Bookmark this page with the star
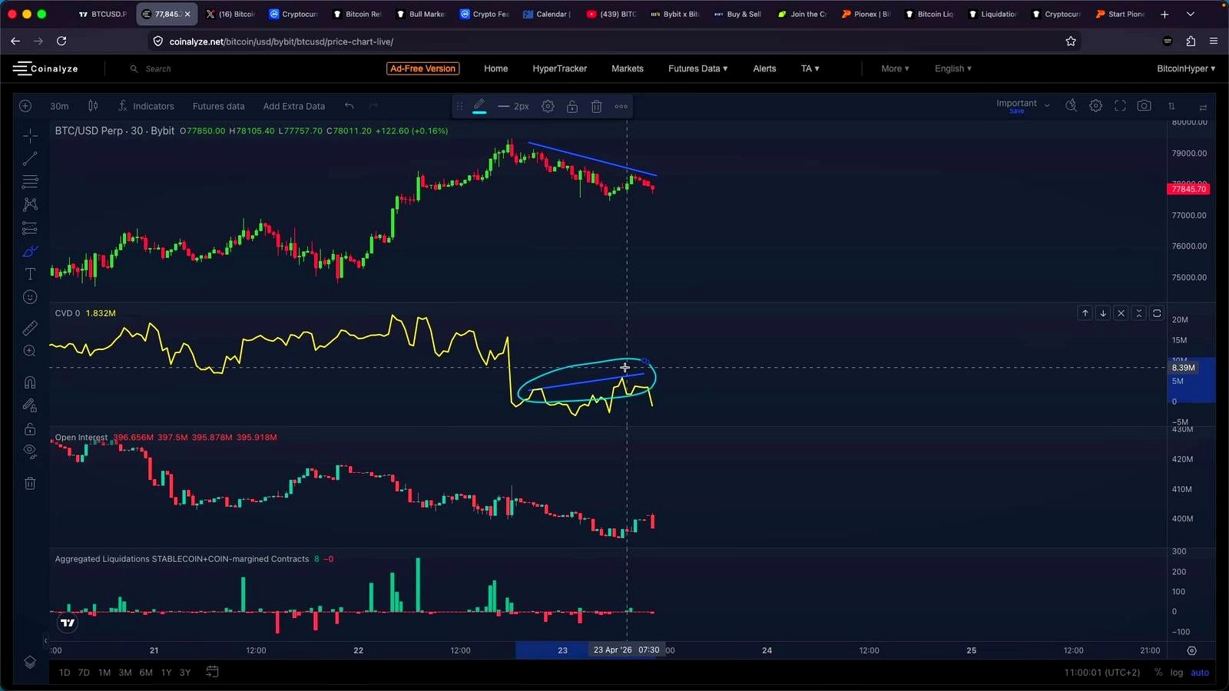This screenshot has width=1229, height=691. click(1071, 41)
